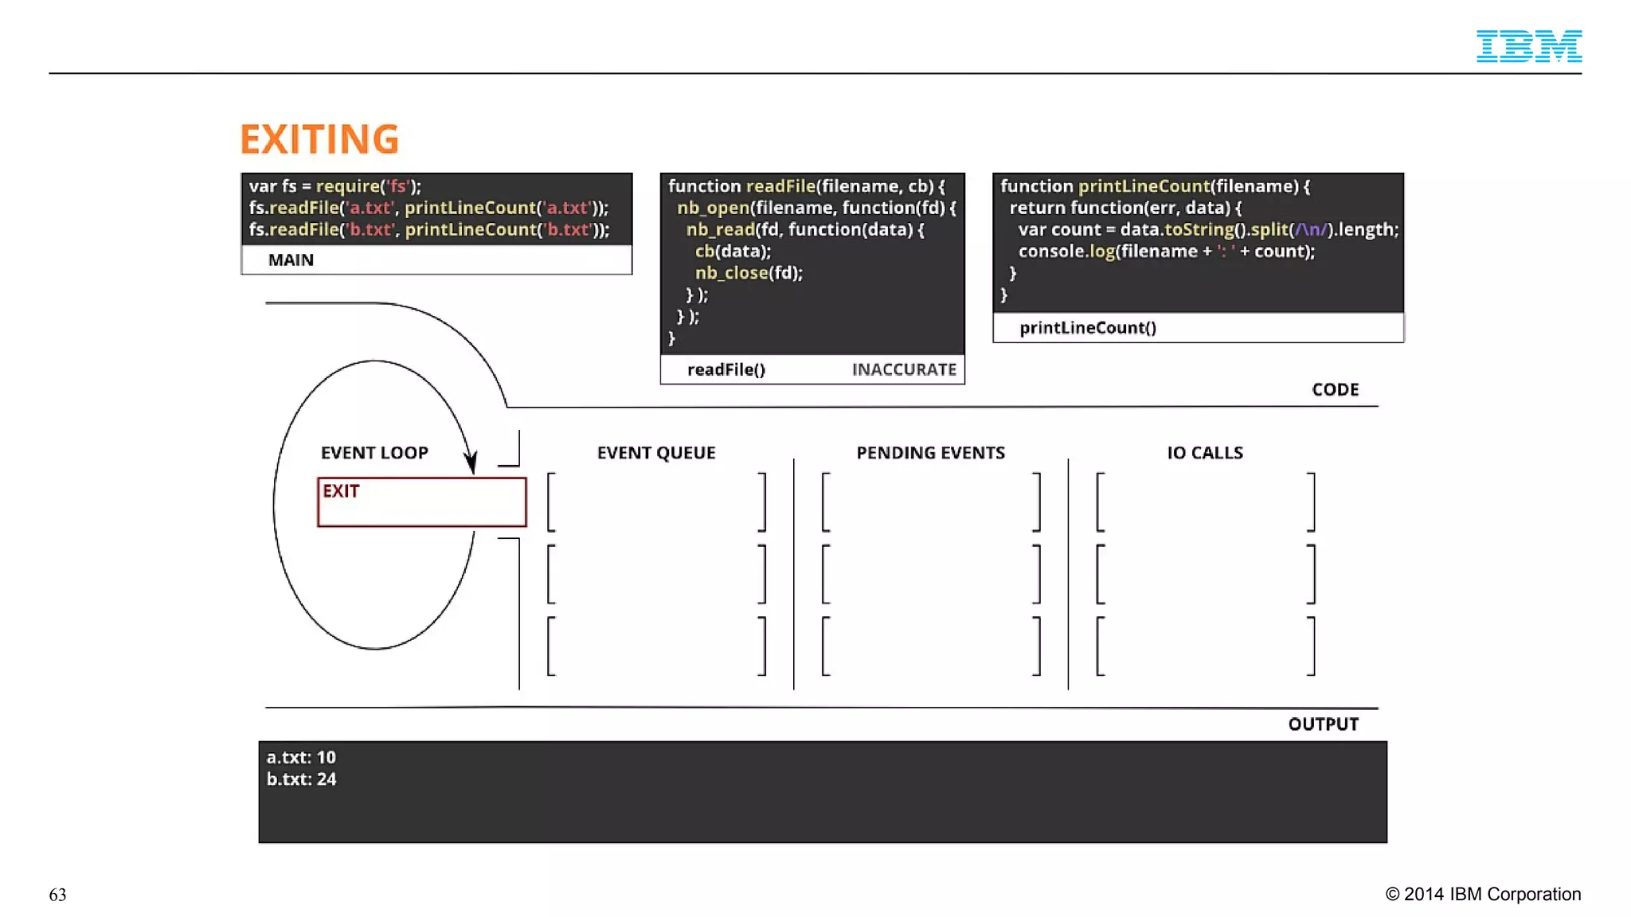Viewport: 1631px width, 917px height.
Task: Click the slide number 63
Action: [57, 895]
